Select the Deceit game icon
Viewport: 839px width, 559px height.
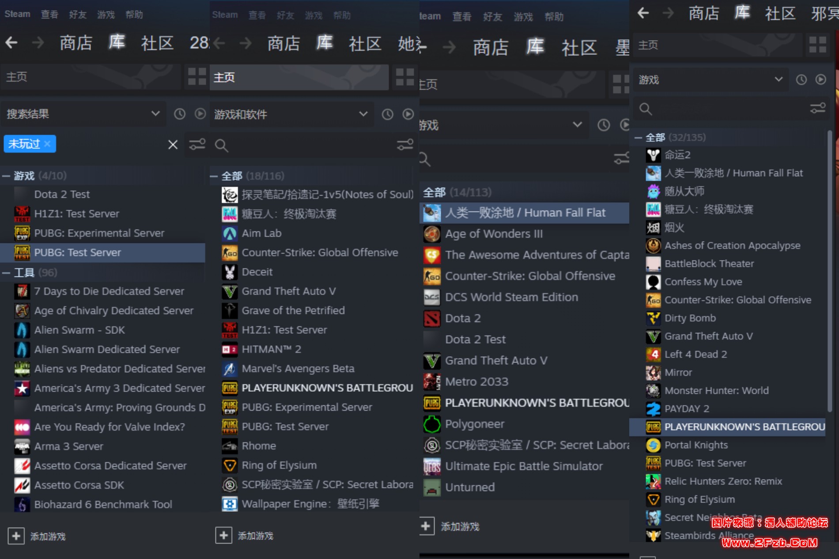coord(230,272)
